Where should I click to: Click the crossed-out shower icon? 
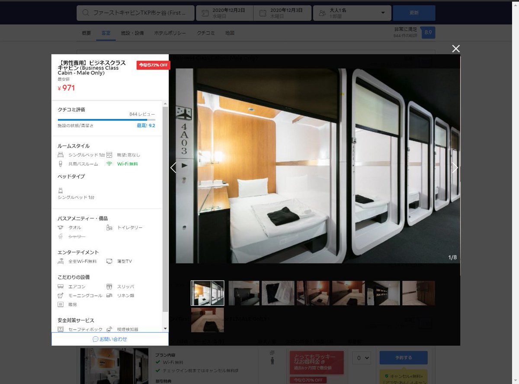pos(61,237)
